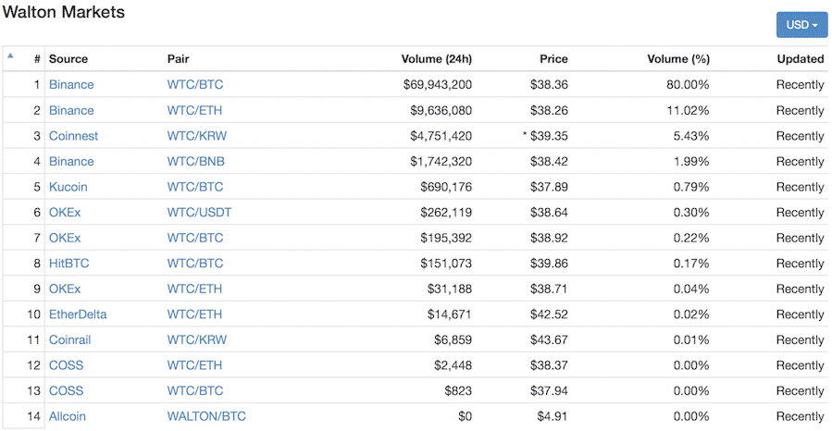Open the Kucoin source link

pyautogui.click(x=68, y=187)
